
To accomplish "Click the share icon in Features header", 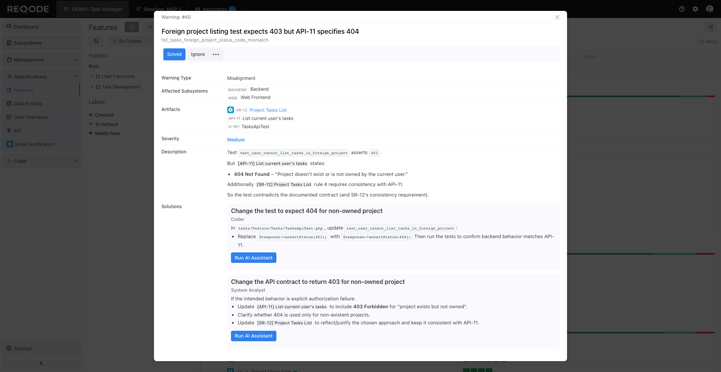I will (710, 27).
